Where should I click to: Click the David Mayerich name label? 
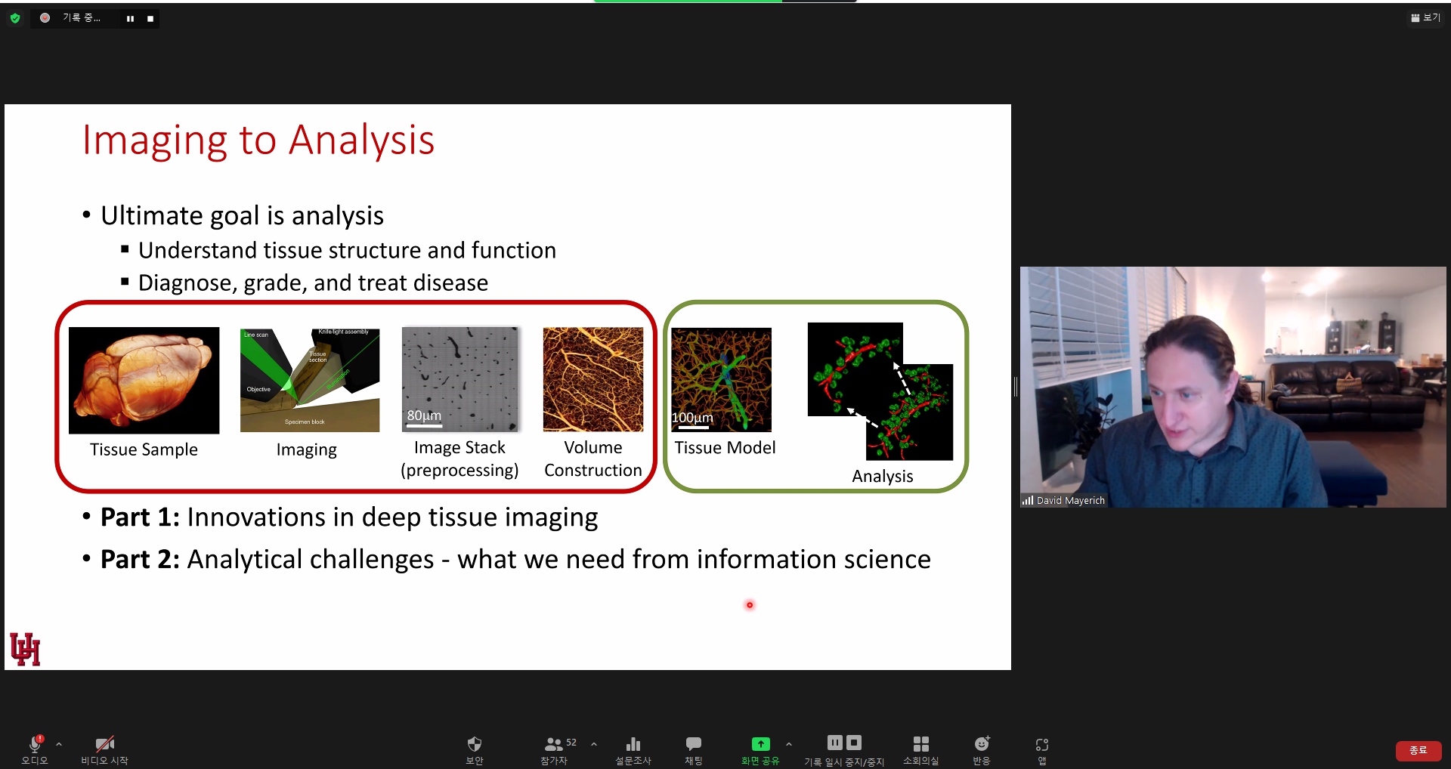click(1070, 500)
